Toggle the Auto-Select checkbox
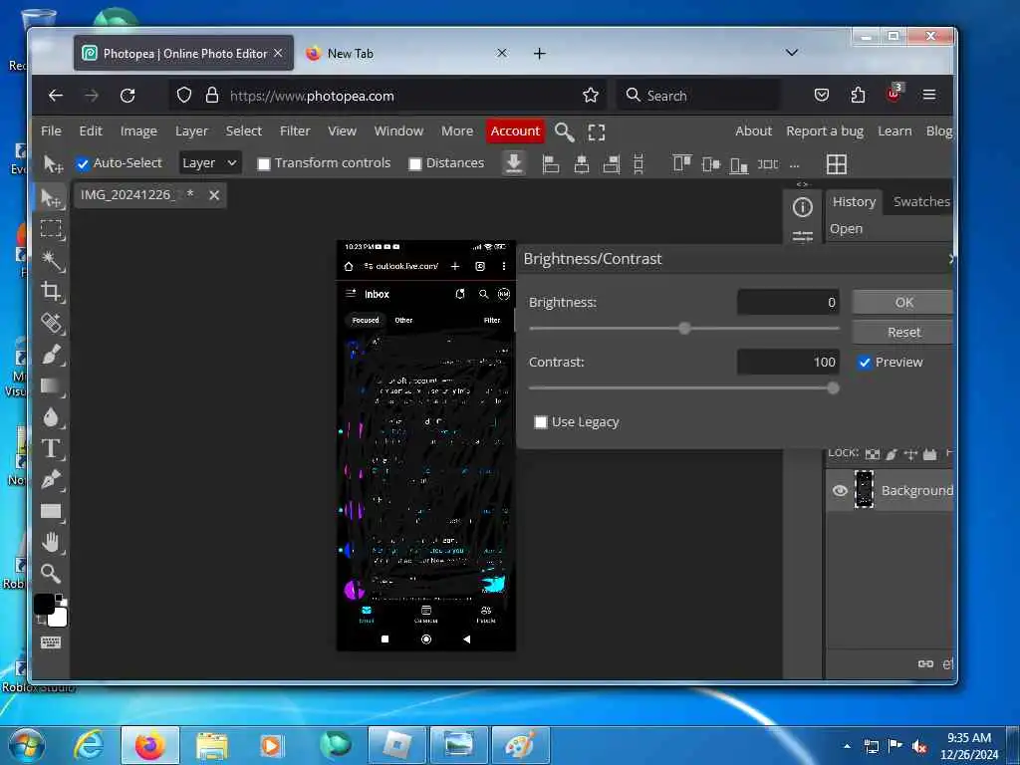Screen dimensions: 1020x765 pyautogui.click(x=83, y=164)
